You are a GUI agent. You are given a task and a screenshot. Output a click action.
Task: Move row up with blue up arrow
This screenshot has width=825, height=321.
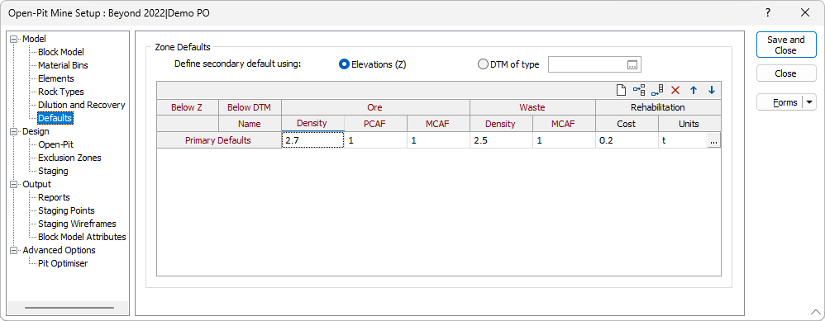694,91
